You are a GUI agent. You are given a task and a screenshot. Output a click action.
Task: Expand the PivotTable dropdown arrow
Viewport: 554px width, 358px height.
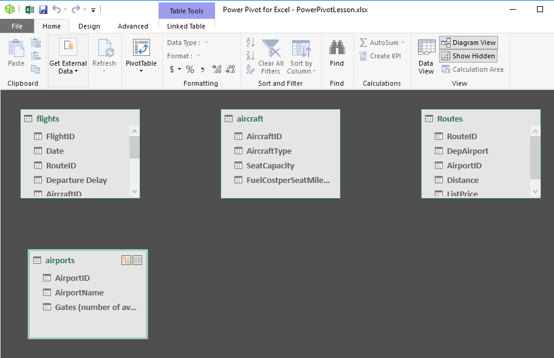pos(141,71)
